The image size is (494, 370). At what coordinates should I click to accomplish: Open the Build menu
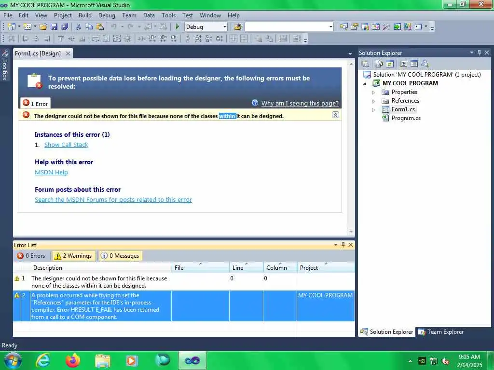pyautogui.click(x=85, y=15)
